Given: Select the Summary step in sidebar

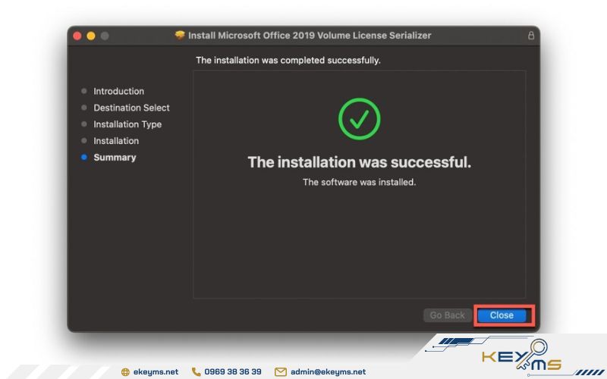Looking at the screenshot, I should tap(115, 158).
